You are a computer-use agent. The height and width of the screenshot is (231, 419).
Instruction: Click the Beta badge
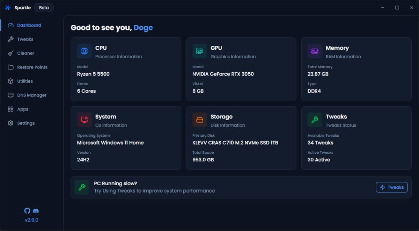[44, 8]
